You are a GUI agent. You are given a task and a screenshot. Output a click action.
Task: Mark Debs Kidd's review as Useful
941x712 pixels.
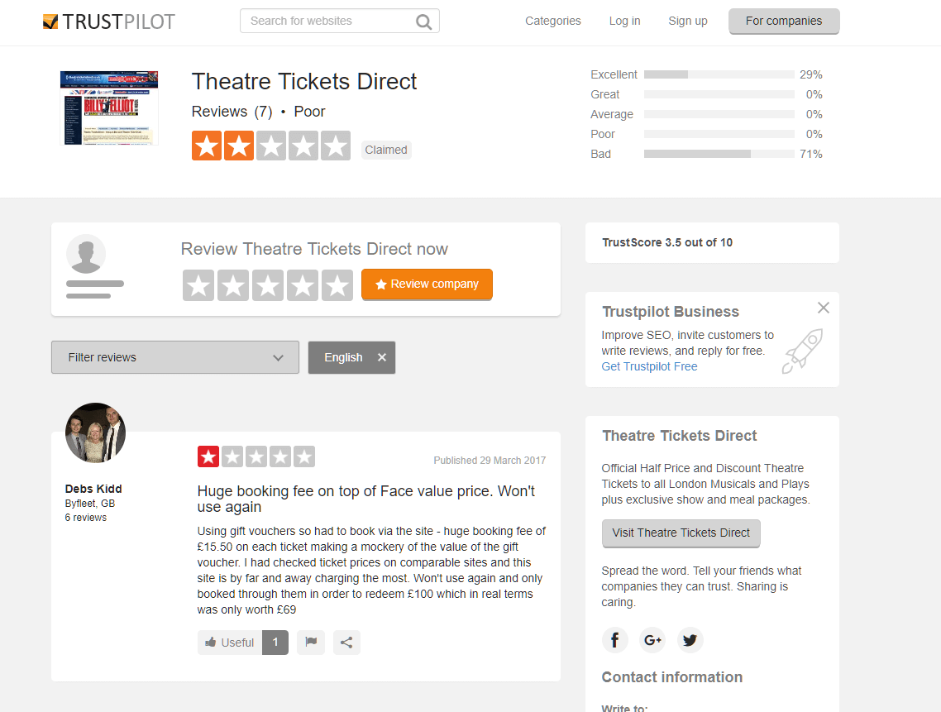[x=229, y=642]
